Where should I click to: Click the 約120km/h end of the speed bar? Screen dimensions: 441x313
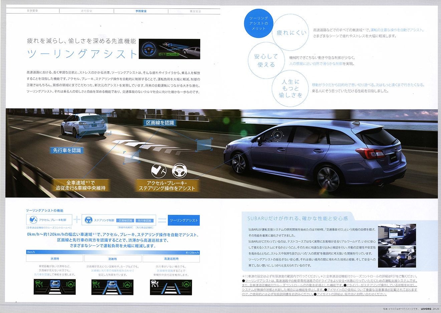pyautogui.click(x=192, y=252)
